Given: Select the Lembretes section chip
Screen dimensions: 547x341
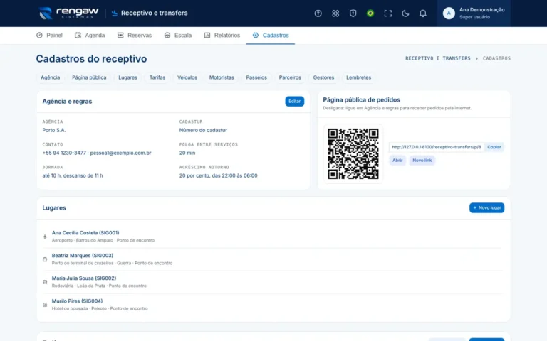Looking at the screenshot, I should 359,77.
